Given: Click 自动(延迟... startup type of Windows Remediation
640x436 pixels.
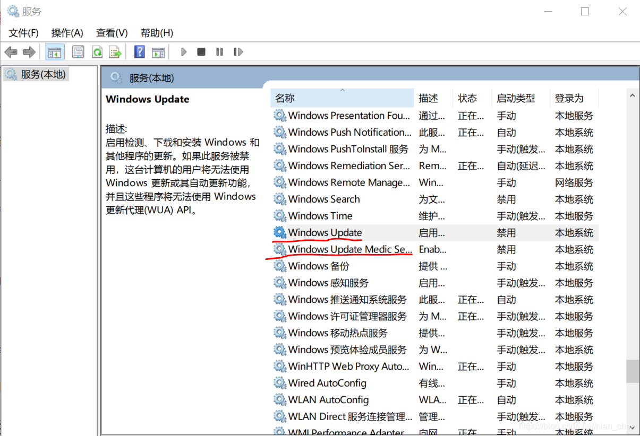Looking at the screenshot, I should point(521,165).
